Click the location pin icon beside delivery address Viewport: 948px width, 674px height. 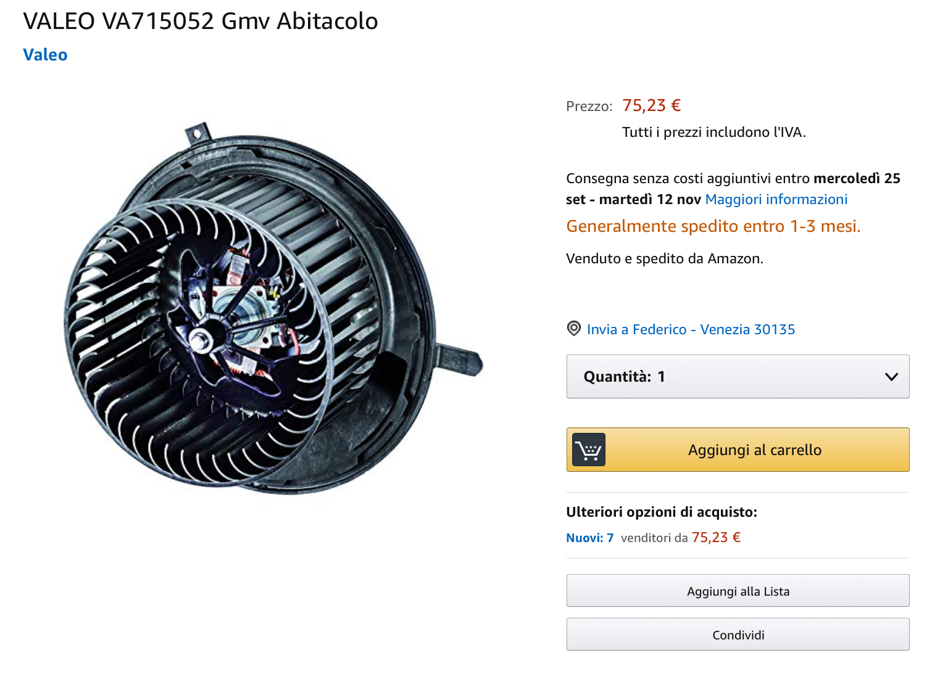[x=574, y=329]
